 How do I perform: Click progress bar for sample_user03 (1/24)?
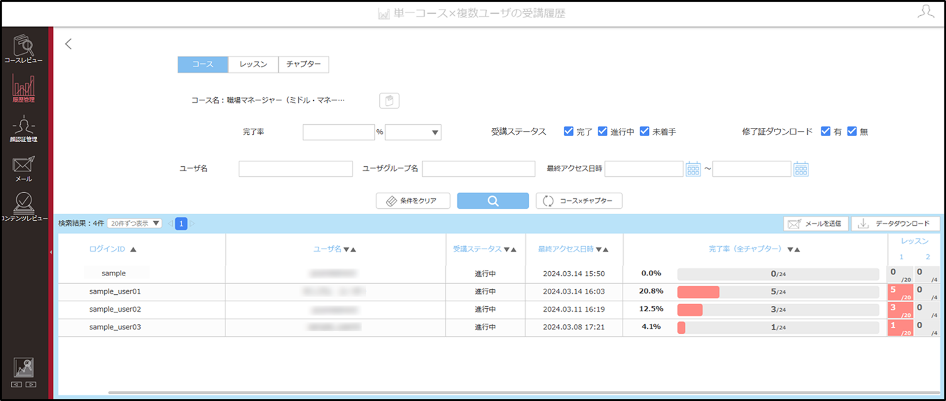click(x=778, y=327)
